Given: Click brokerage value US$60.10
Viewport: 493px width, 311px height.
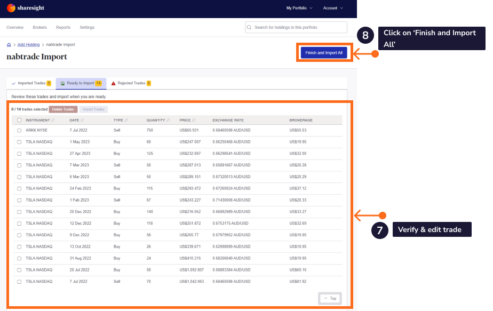Looking at the screenshot, I should tap(298, 270).
